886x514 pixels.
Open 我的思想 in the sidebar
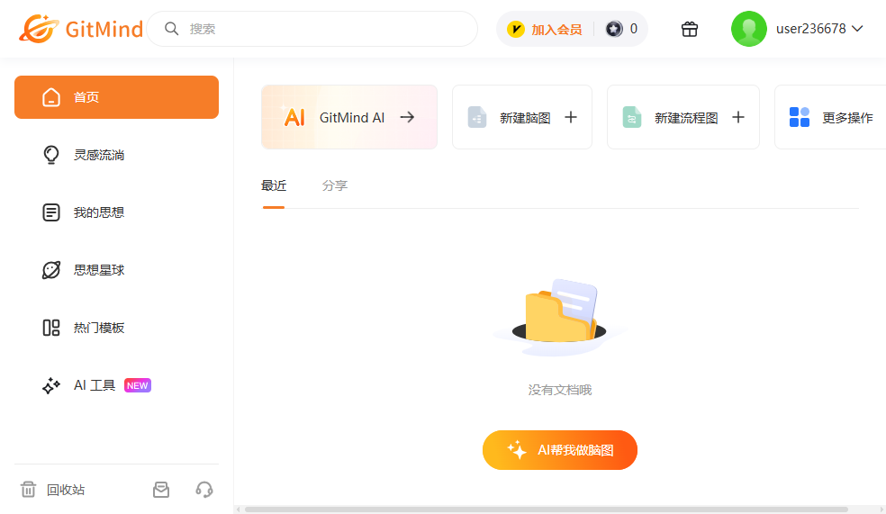coord(116,212)
